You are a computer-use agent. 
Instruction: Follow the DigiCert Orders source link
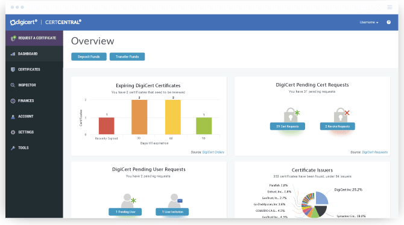coord(213,152)
